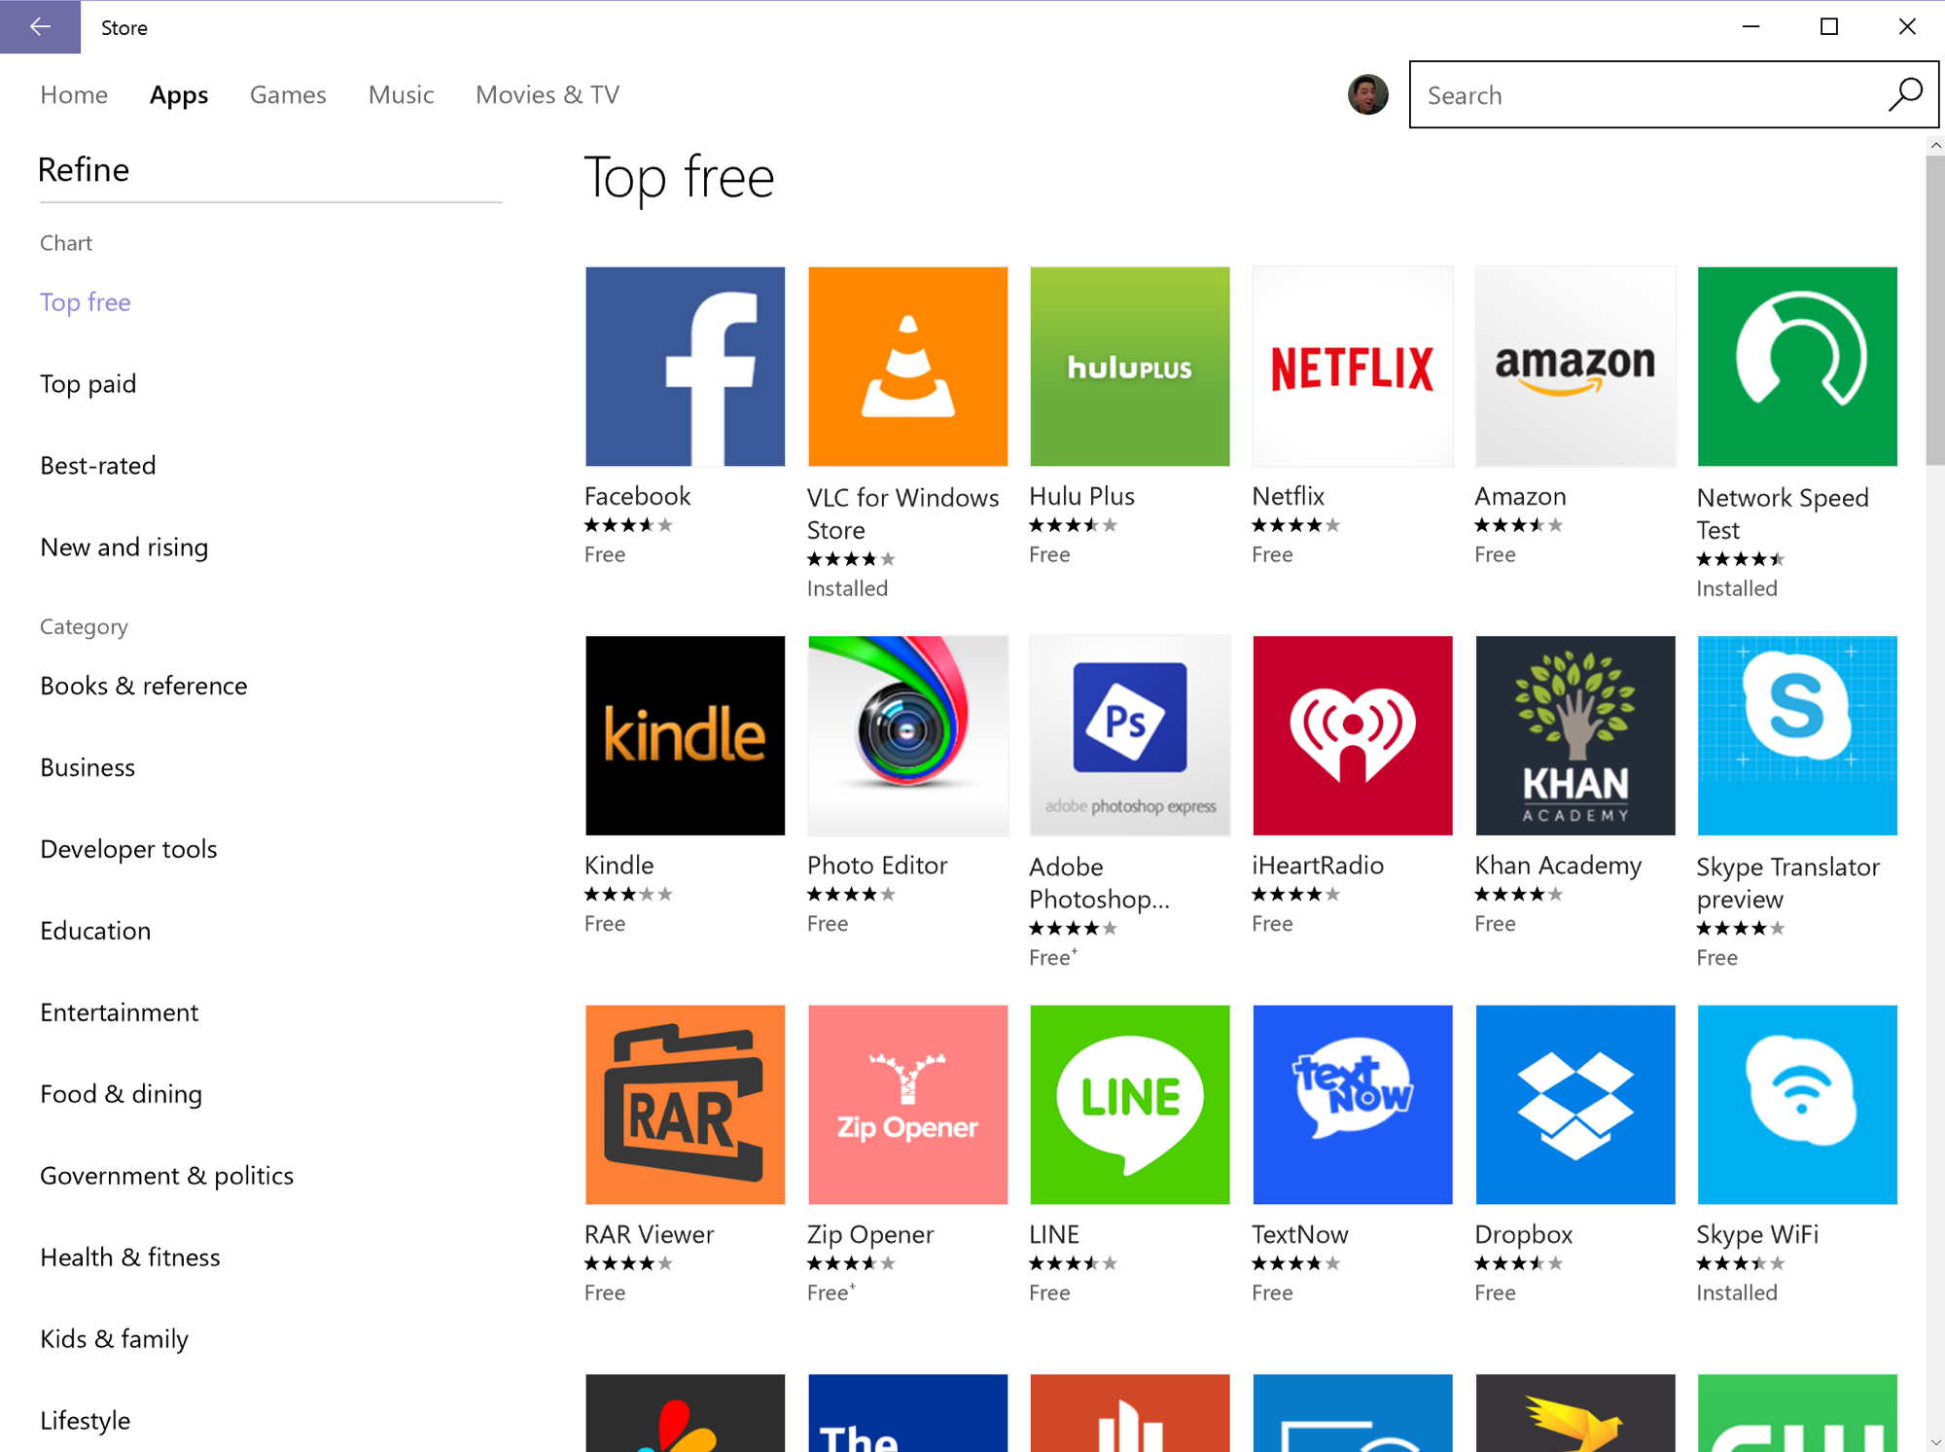Open Network Speed Test app icon
The image size is (1945, 1452).
pos(1797,367)
